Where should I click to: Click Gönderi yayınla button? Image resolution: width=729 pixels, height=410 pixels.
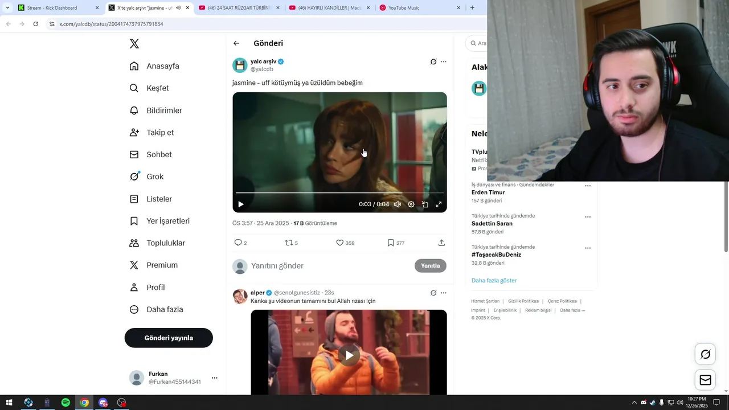coord(169,338)
